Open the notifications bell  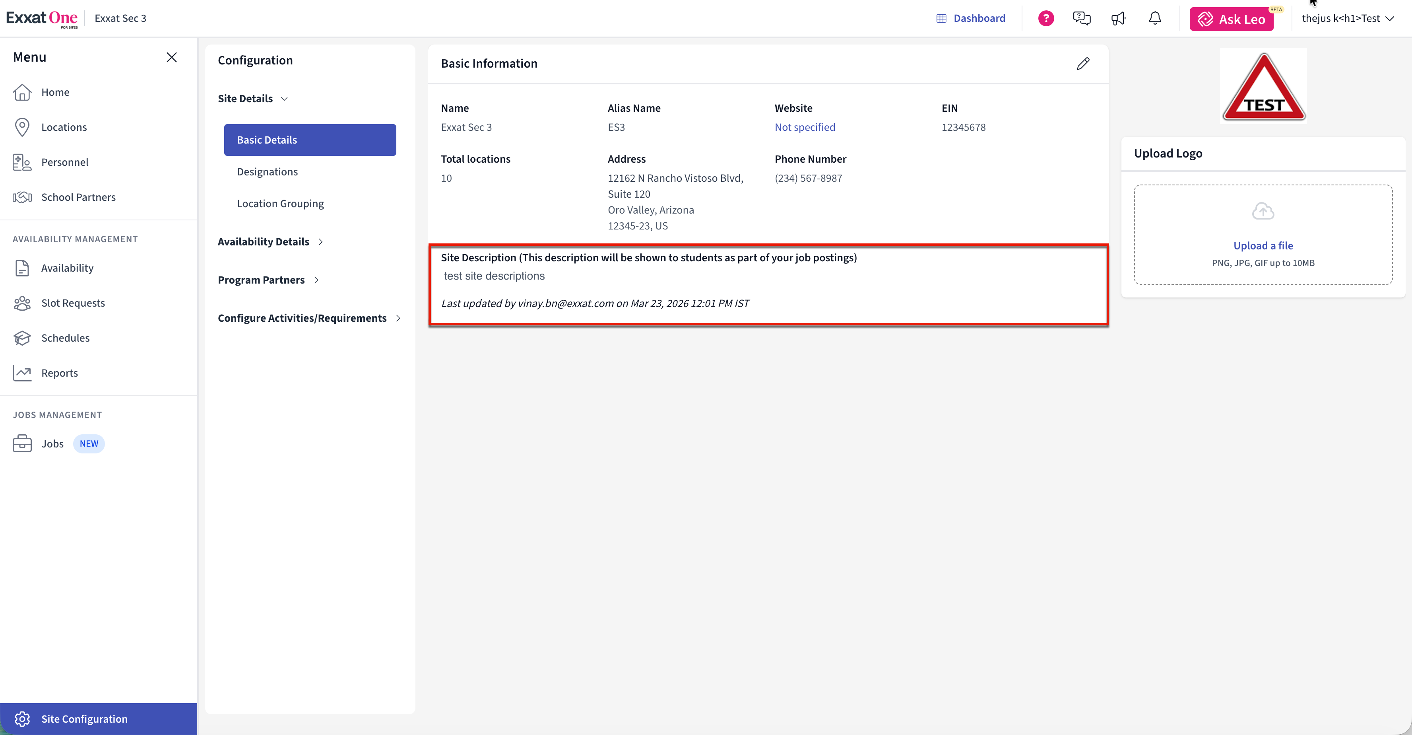pyautogui.click(x=1155, y=19)
